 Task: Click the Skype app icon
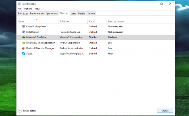24,53
